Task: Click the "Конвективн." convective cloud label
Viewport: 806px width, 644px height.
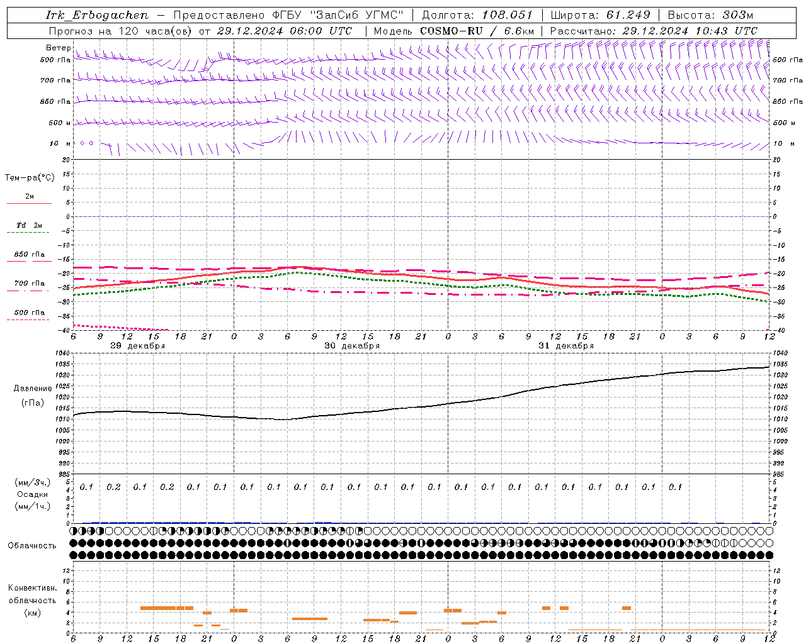Action: click(32, 588)
